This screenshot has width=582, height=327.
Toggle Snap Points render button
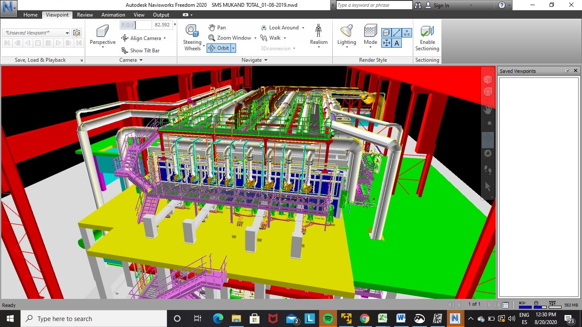386,43
